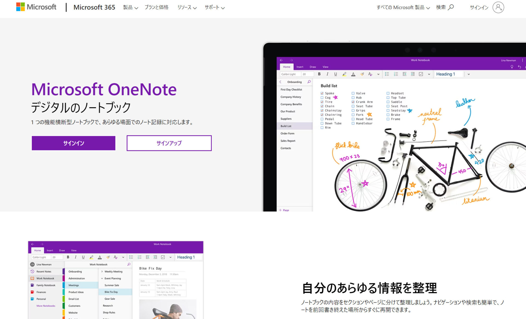Click the numbered list icon
The height and width of the screenshot is (319, 526).
coord(396,74)
